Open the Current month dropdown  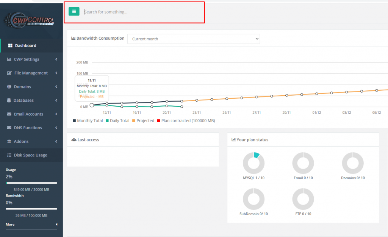click(x=193, y=39)
